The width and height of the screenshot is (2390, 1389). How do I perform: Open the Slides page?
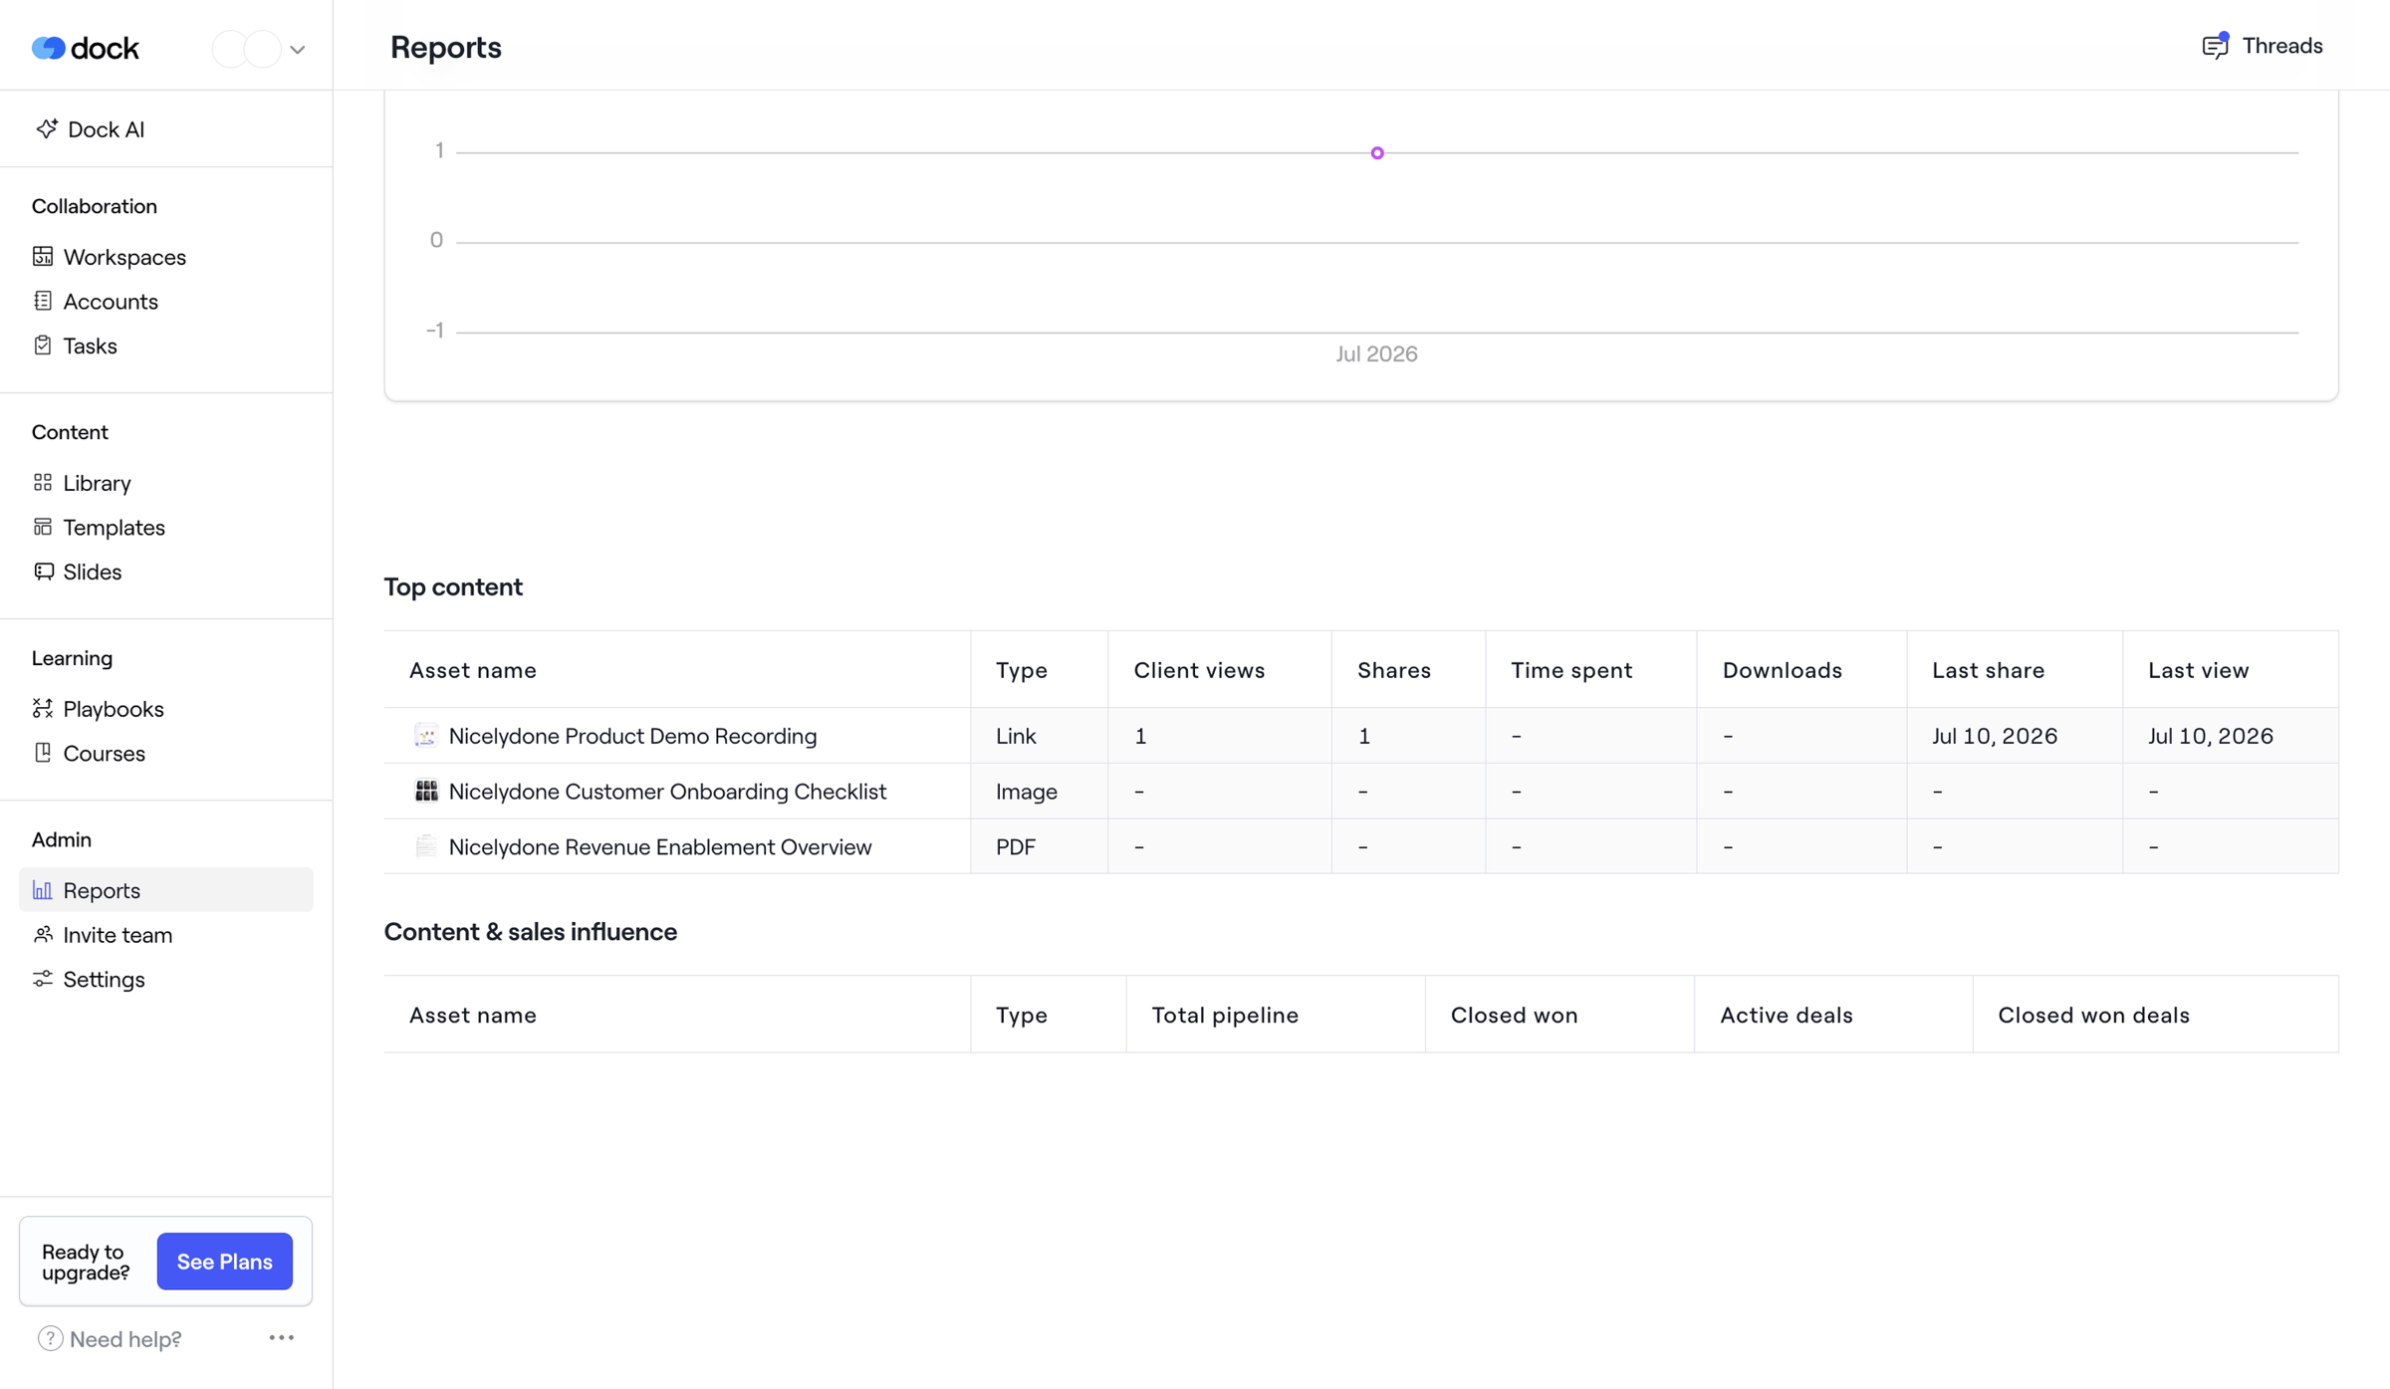point(92,572)
